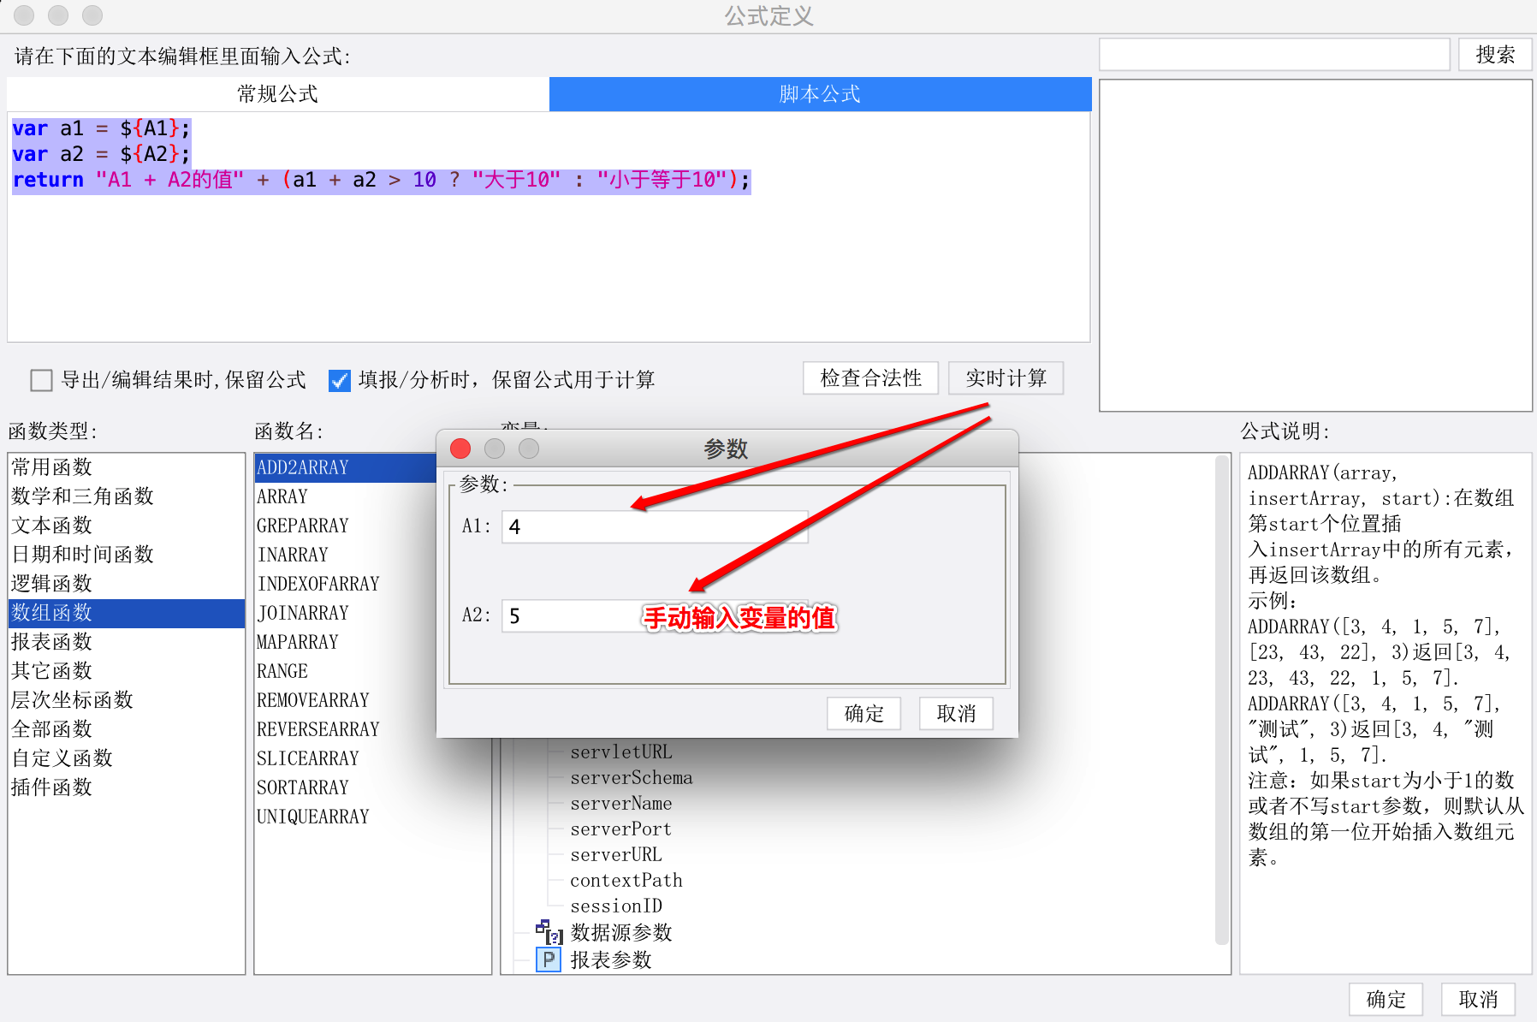Select SLICEARRAY function name
1537x1022 pixels.
pos(372,758)
